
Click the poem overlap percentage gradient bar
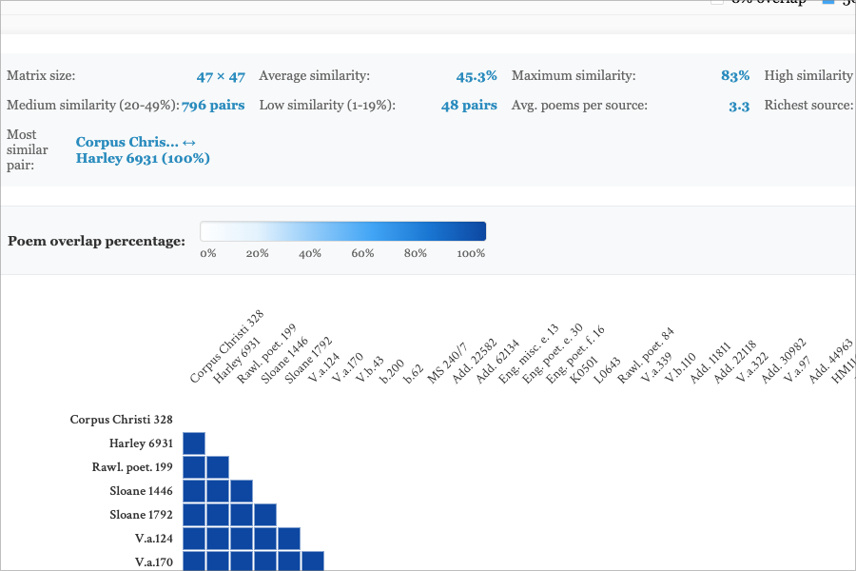pos(342,229)
